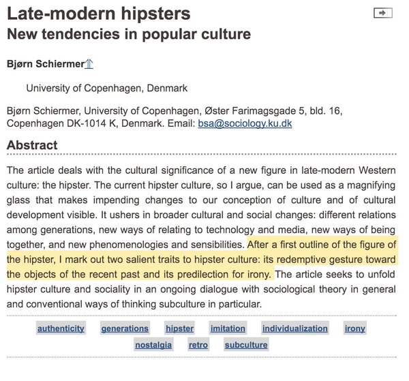Viewport: 409px width, 381px height.
Task: Click the author name Bjørn Schiermer
Action: coord(46,64)
